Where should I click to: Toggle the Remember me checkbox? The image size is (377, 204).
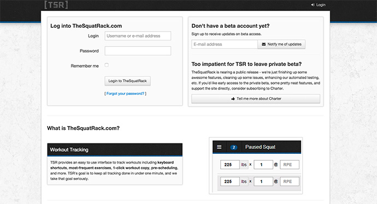click(x=107, y=65)
